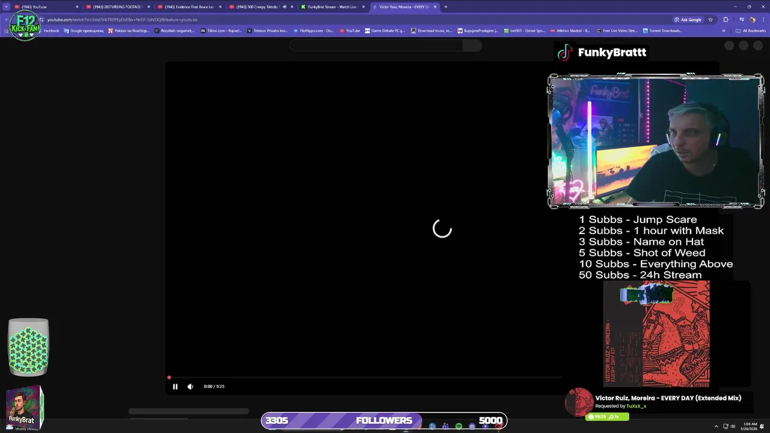Open the Free Live Video Stream bookmark

coord(617,31)
